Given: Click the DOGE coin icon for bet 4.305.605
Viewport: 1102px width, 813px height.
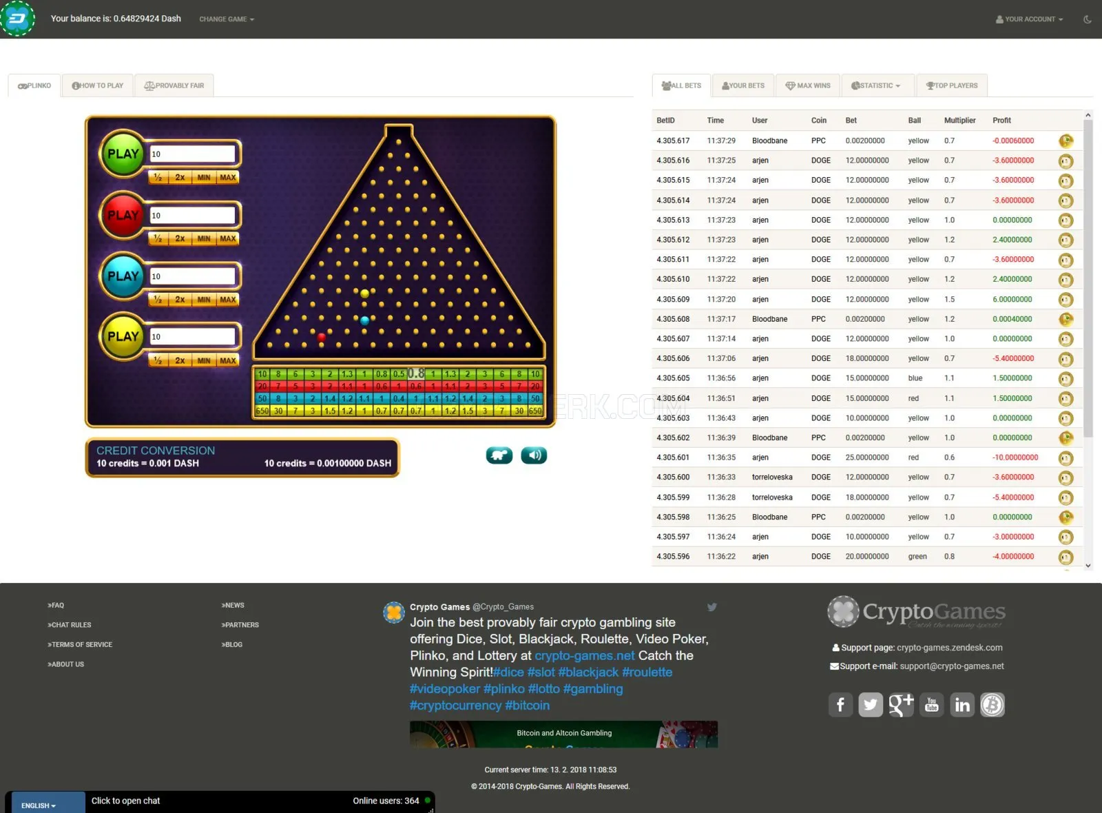Looking at the screenshot, I should click(1066, 379).
